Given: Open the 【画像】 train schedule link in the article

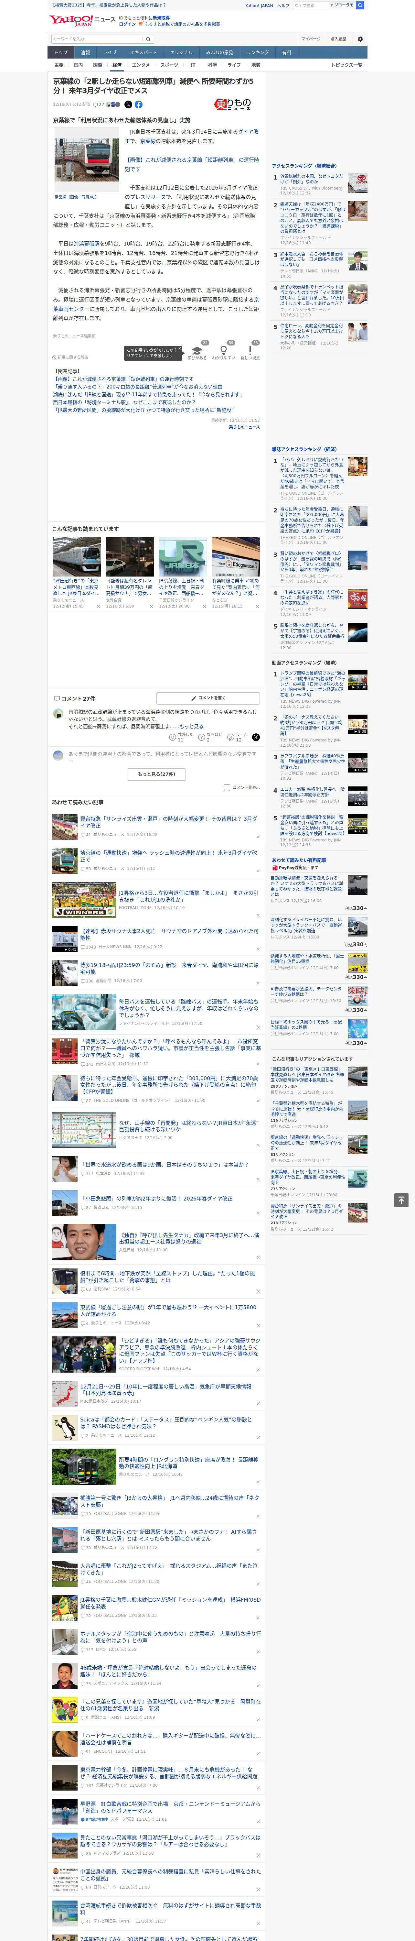Looking at the screenshot, I should pos(191,164).
